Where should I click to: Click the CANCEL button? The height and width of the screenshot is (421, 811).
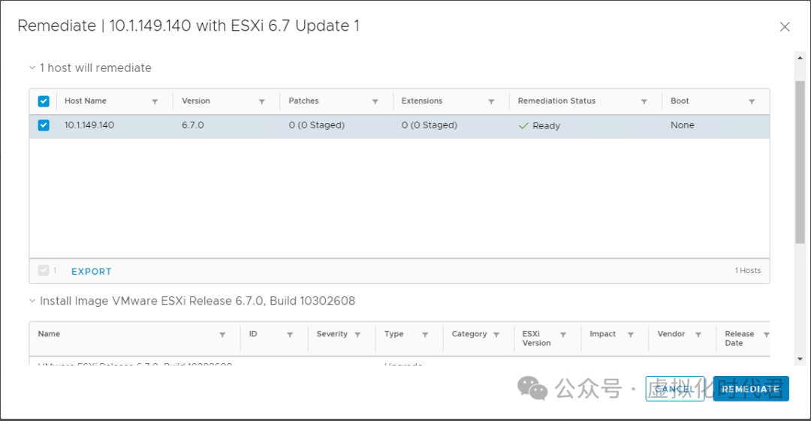pos(675,389)
